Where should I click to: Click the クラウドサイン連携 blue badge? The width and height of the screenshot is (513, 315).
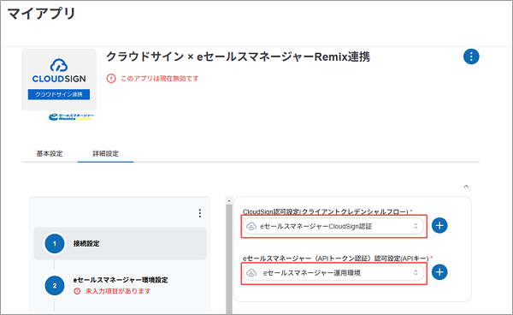click(59, 94)
